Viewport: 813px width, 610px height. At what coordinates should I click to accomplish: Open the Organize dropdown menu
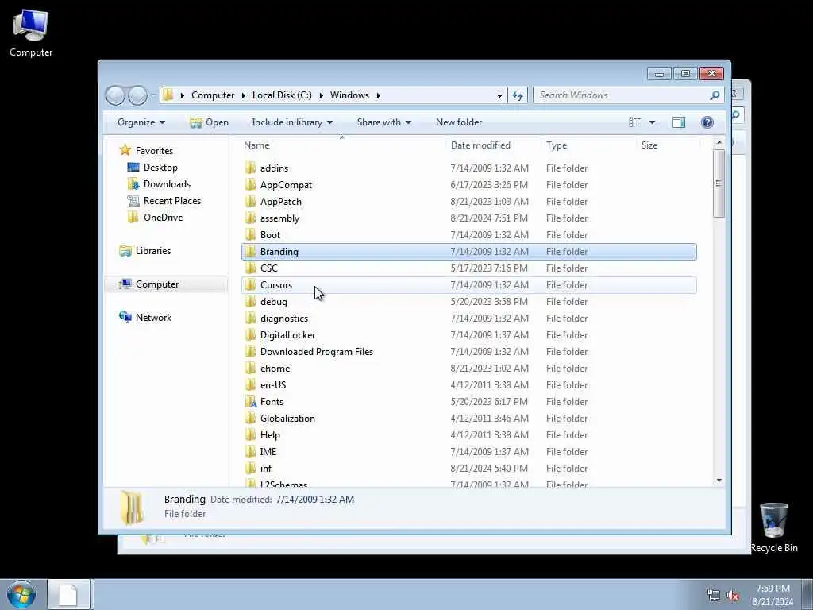pos(141,122)
